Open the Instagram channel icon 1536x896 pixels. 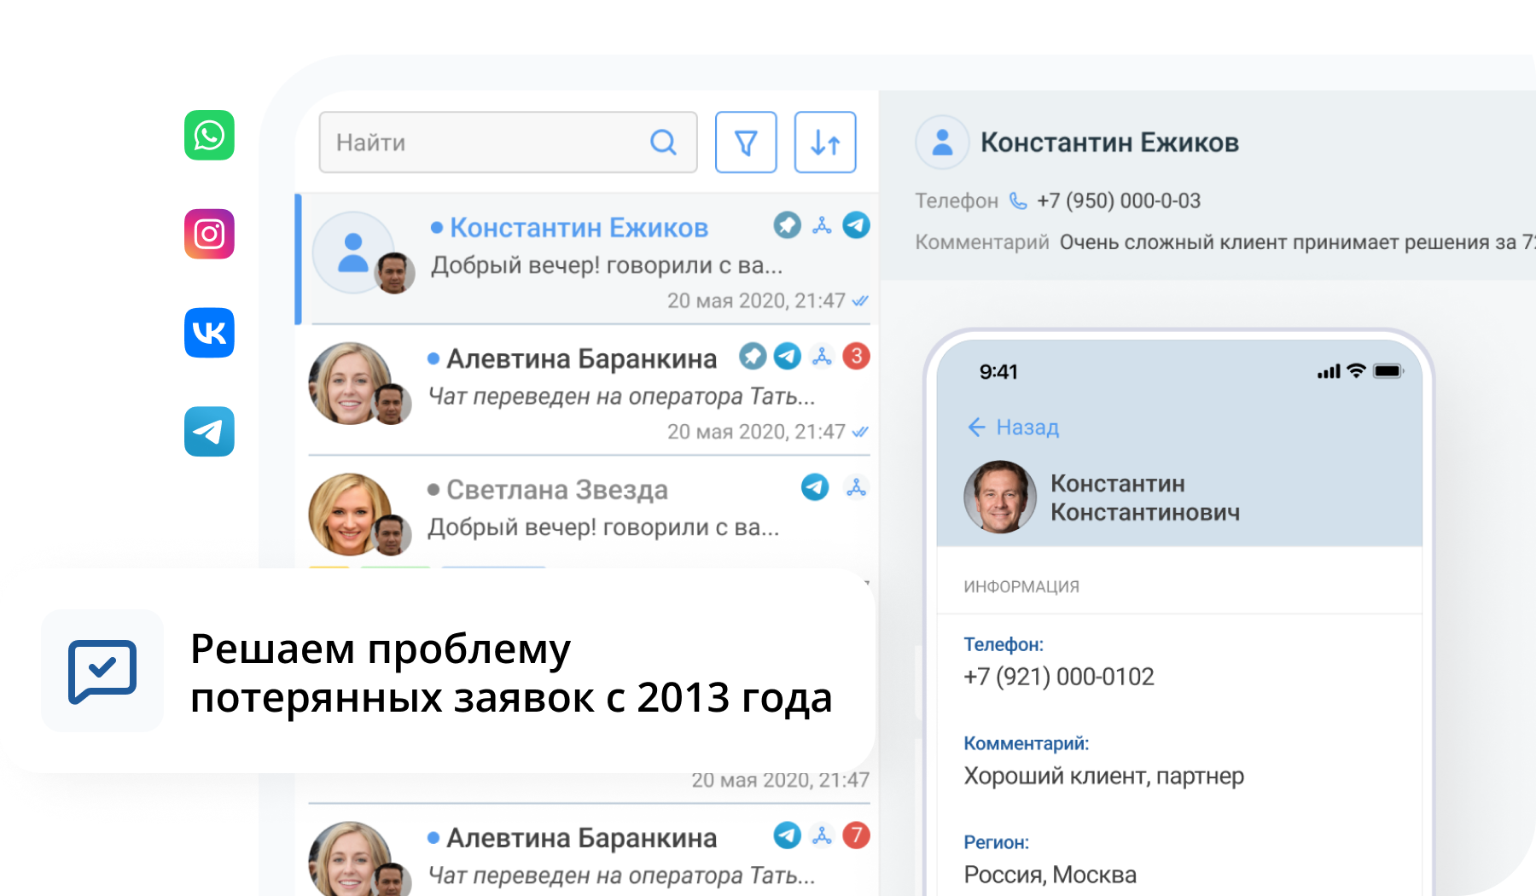(209, 234)
